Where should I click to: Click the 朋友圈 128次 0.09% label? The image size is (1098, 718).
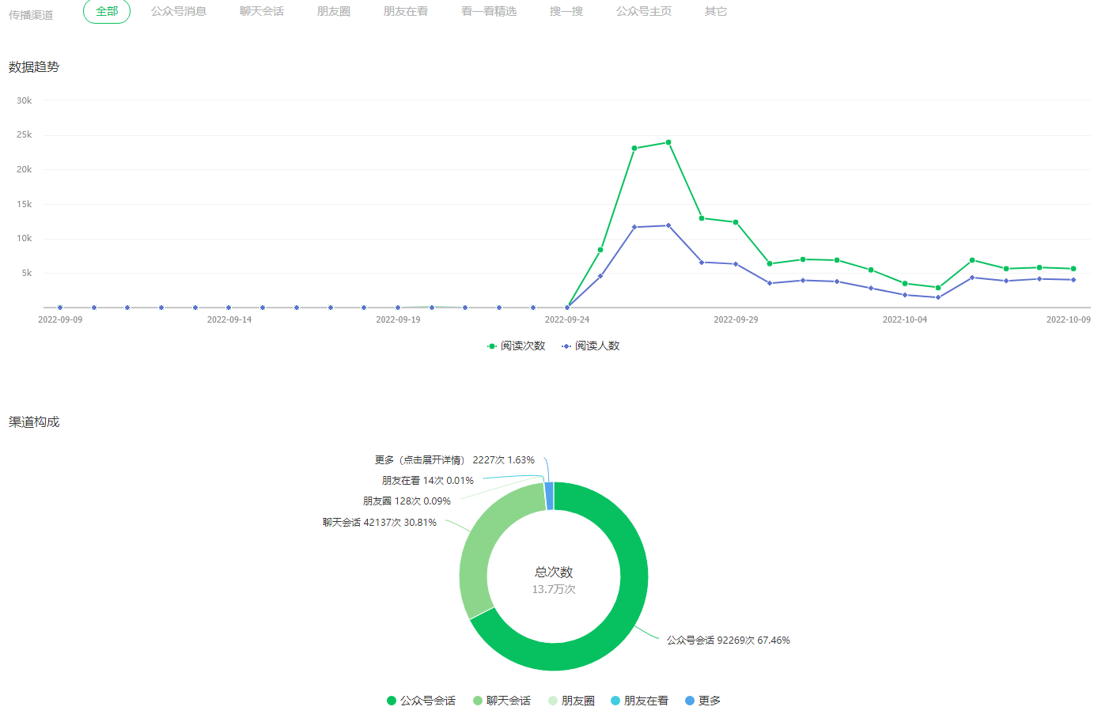click(x=407, y=501)
